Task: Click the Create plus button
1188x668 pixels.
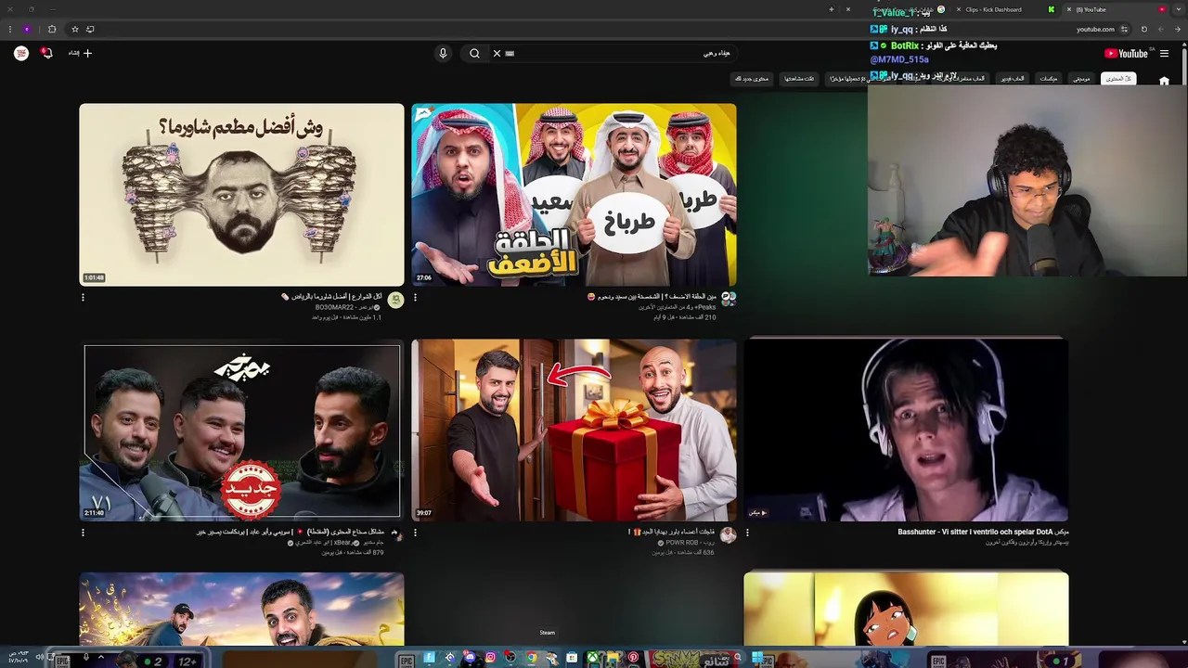Action: click(81, 54)
